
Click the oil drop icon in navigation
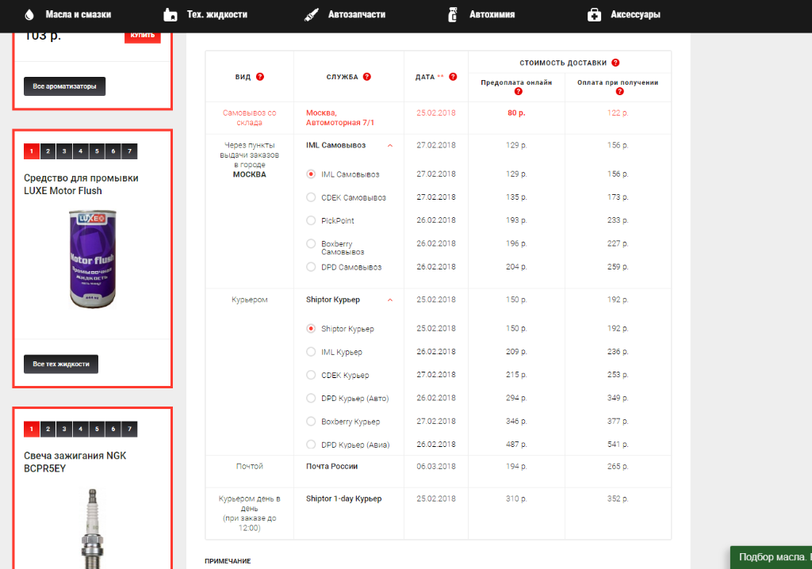coord(29,14)
